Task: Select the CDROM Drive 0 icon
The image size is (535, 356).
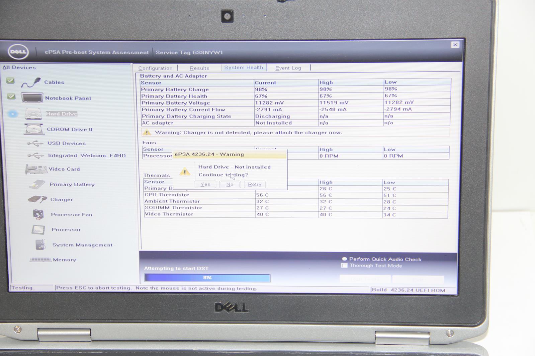Action: click(33, 129)
